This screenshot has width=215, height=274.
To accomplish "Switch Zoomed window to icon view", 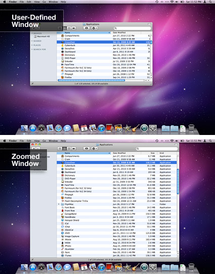I will click(x=60, y=149).
